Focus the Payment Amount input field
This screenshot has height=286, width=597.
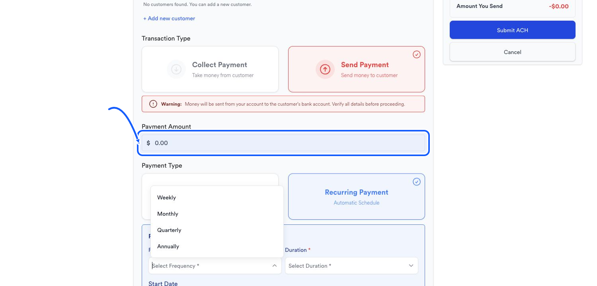283,143
